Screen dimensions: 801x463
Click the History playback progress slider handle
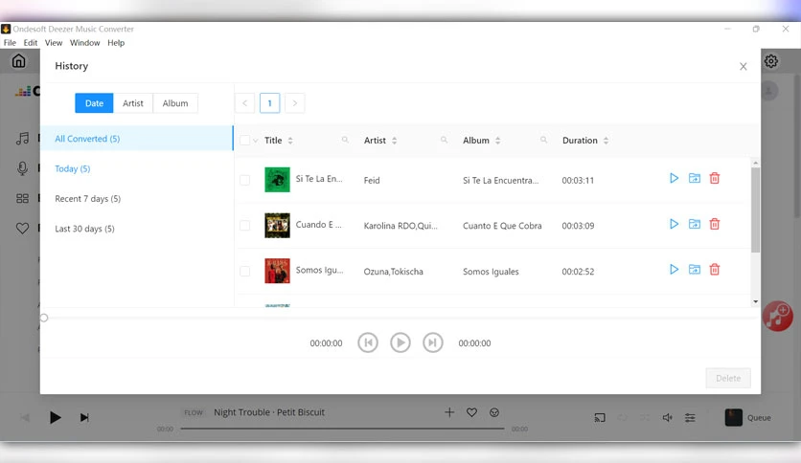click(x=44, y=318)
